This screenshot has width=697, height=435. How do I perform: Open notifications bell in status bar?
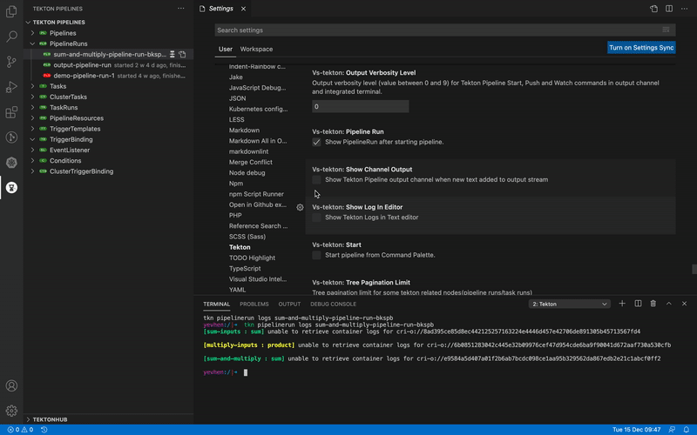point(687,430)
